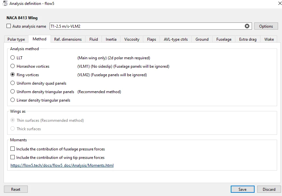
Task: Include wing tip pressure forces contribution
Action: click(13, 157)
